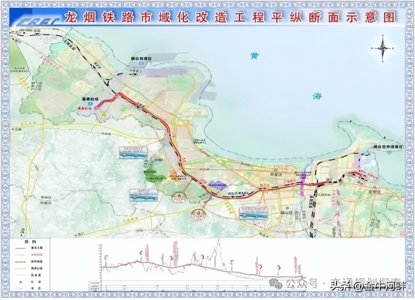Viewport: 415px width, 300px height.
Task: Click the tallest peak in the elevation profile
Action: pyautogui.click(x=218, y=242)
